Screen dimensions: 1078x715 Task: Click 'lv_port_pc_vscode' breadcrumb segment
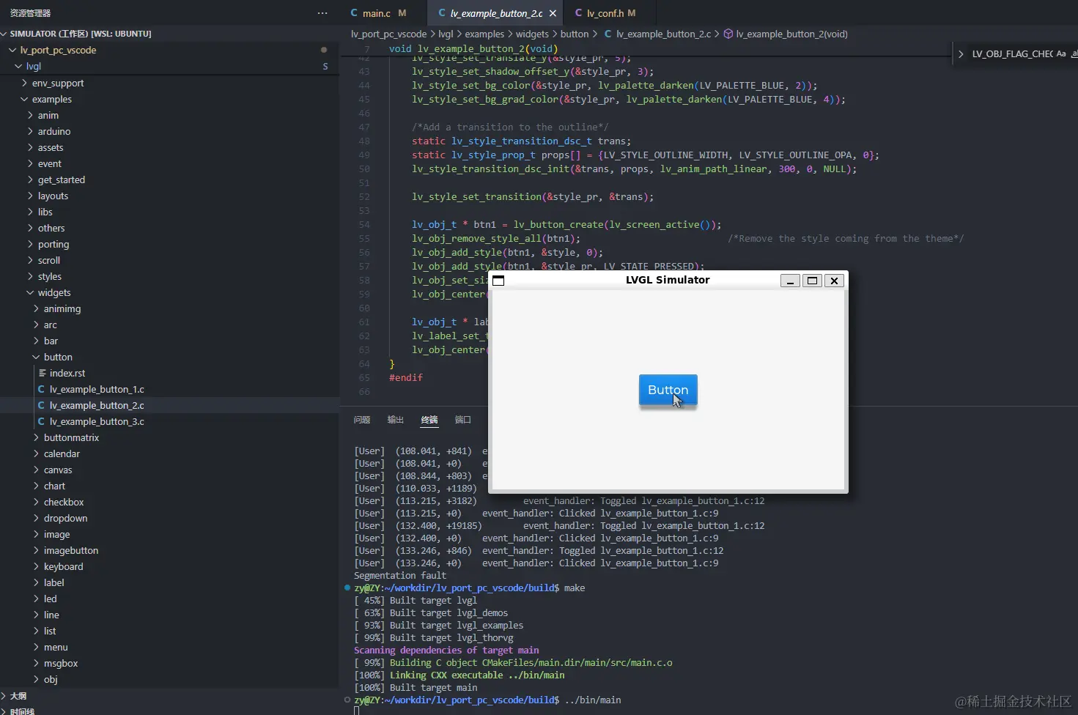[388, 34]
